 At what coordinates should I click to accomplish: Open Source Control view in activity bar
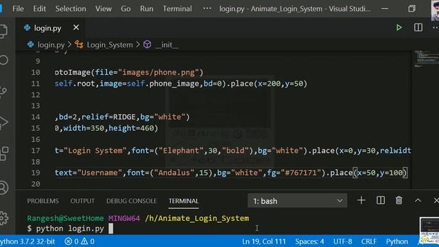(3, 91)
